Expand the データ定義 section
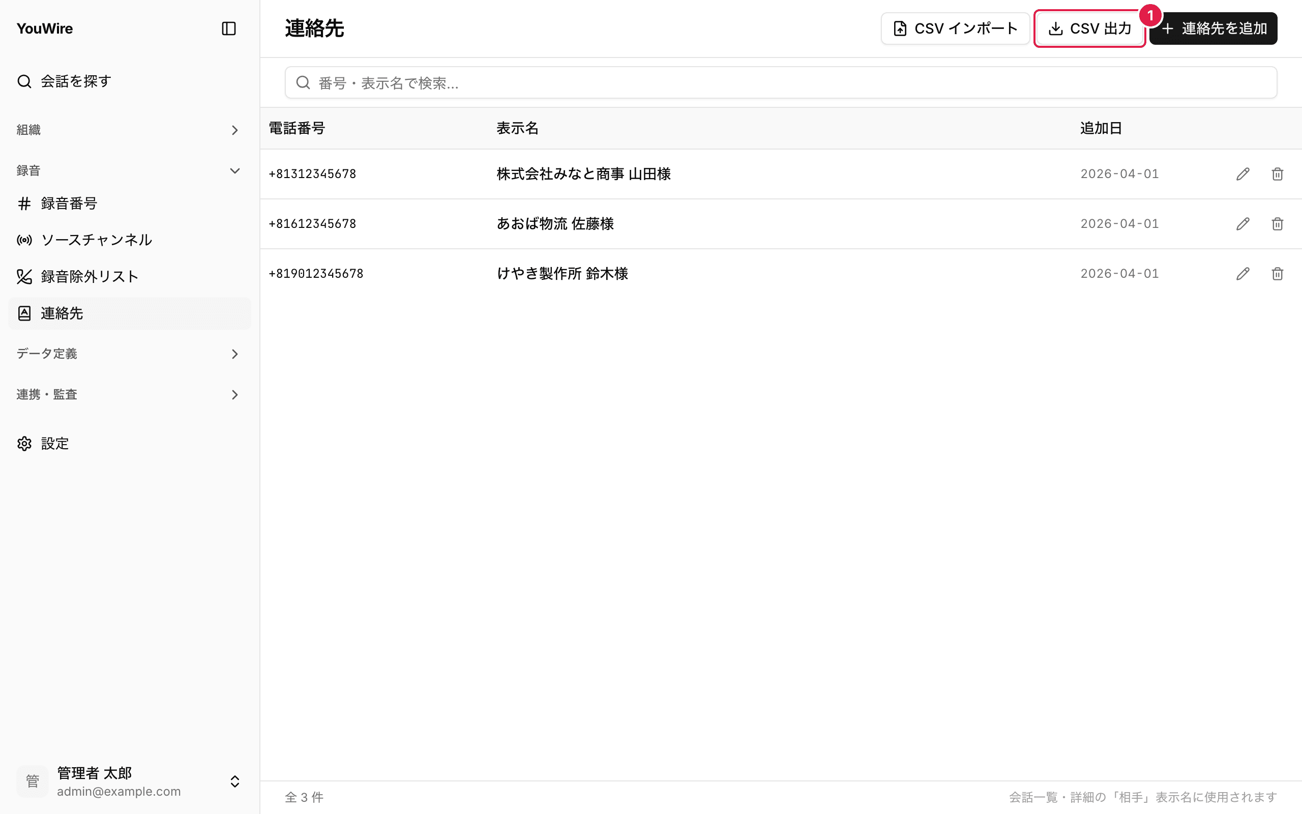The image size is (1302, 814). [x=129, y=354]
